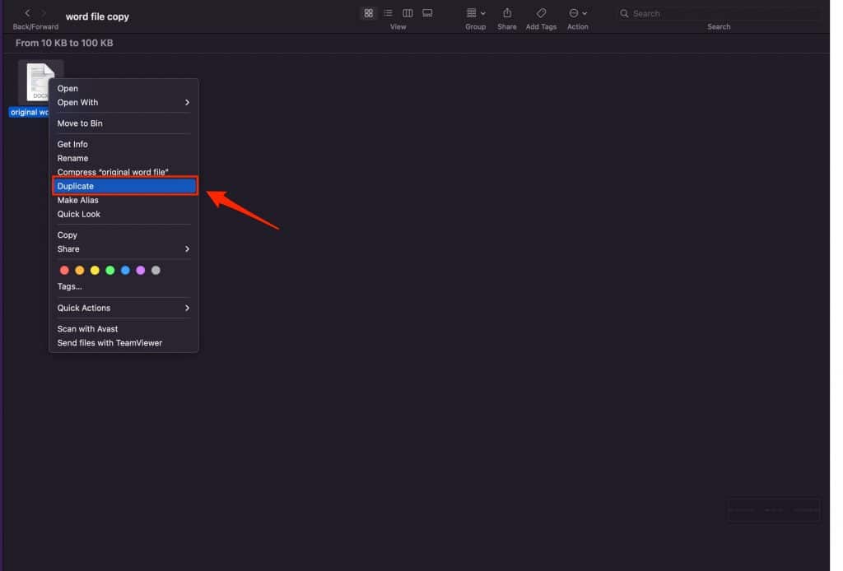Viewport: 843px width, 571px height.
Task: Click the Share toolbar icon
Action: click(x=507, y=13)
